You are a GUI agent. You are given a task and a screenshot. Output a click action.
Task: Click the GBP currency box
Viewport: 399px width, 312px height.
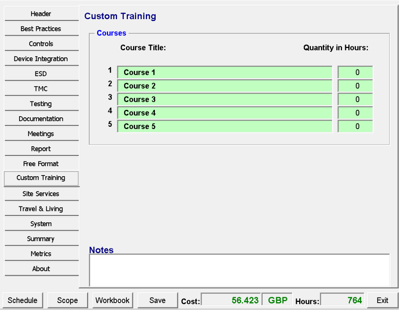(x=277, y=300)
